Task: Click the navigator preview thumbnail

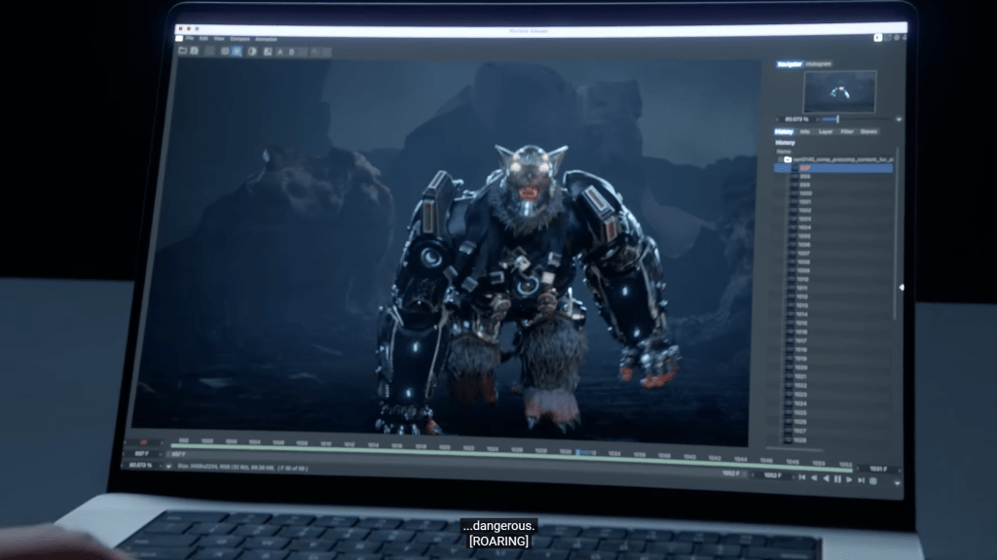Action: click(x=838, y=91)
